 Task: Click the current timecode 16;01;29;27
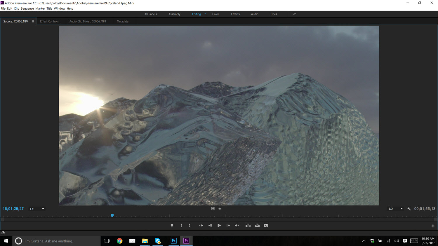click(x=13, y=209)
